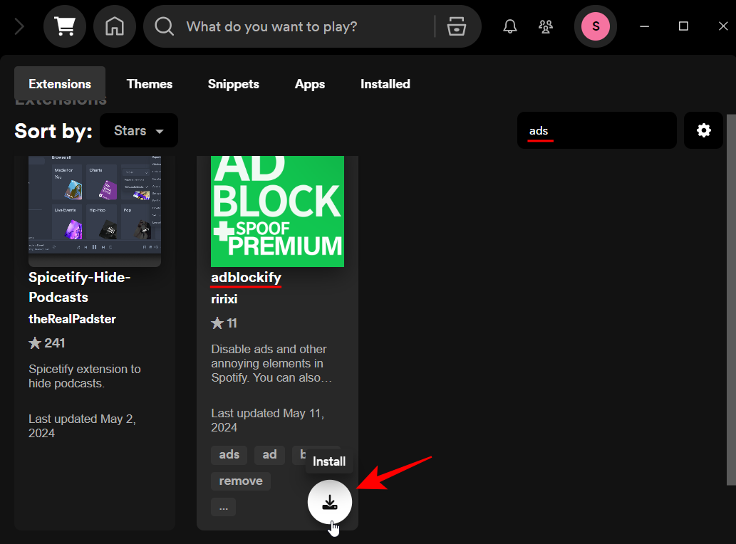The height and width of the screenshot is (544, 736).
Task: Open the adblockify title link
Action: point(246,278)
